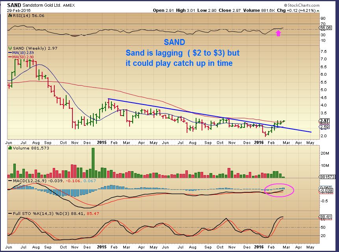
Task: Click the Close 2.97 value in header
Action: point(230,10)
